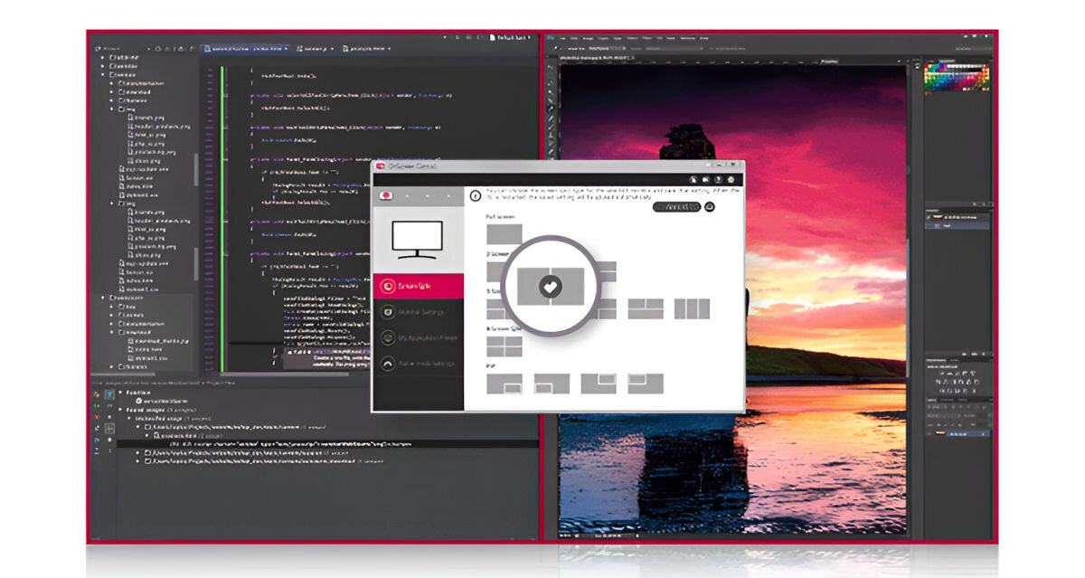The image size is (1085, 578).
Task: Click the red monitor icon above monitor preview
Action: 386,195
